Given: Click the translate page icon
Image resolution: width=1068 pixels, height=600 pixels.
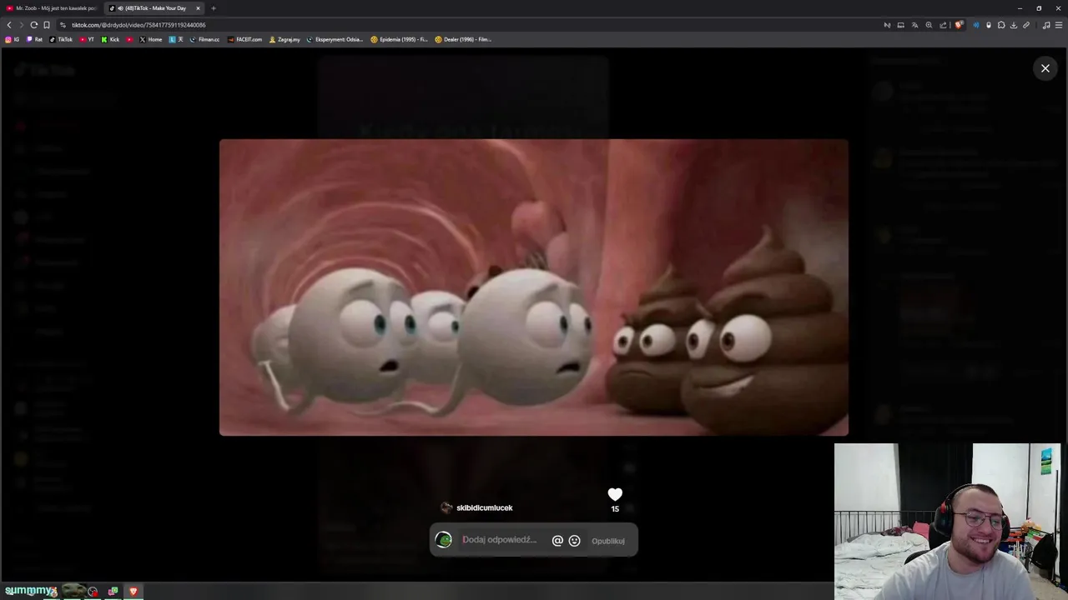Looking at the screenshot, I should (x=914, y=25).
